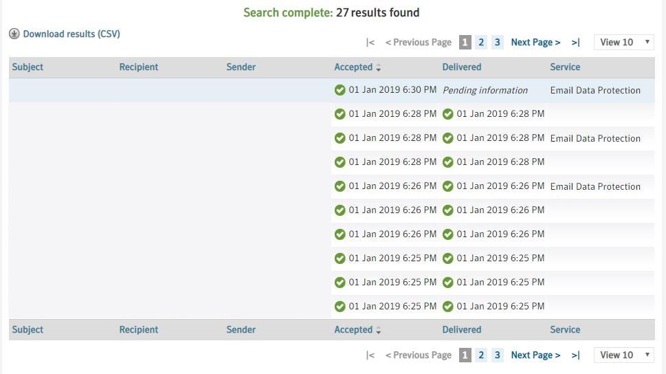Click Next Page link at the top
This screenshot has height=374, width=666.
[535, 43]
